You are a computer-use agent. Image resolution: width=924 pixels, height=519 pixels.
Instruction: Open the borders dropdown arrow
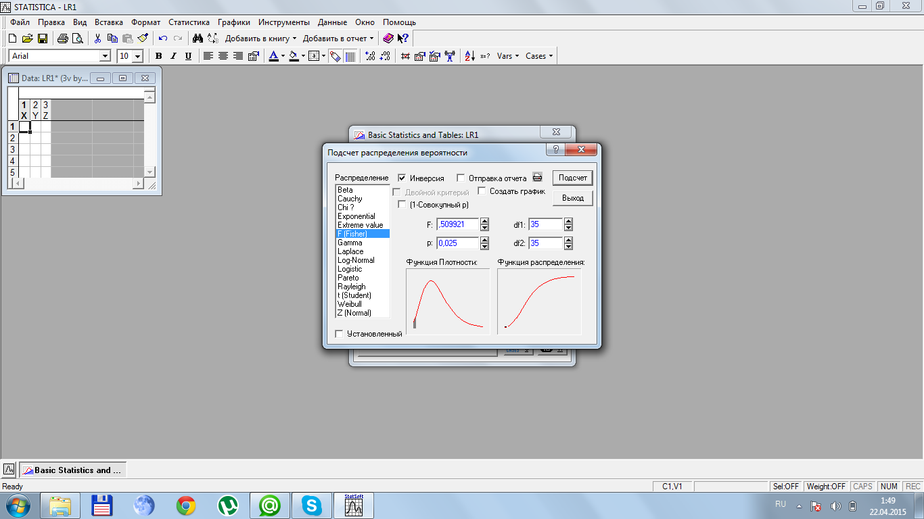[x=323, y=56]
